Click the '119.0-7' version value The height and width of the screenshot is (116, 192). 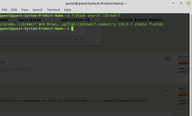pyautogui.click(x=125, y=24)
